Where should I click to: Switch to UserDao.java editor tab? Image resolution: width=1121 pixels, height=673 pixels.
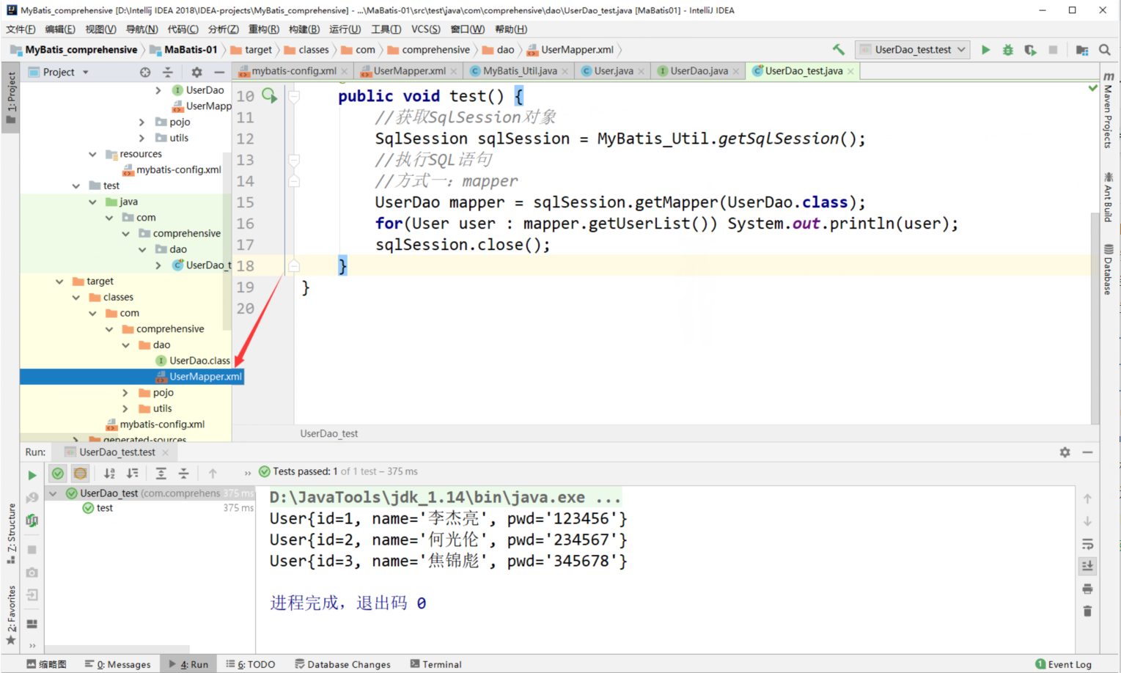tap(699, 71)
